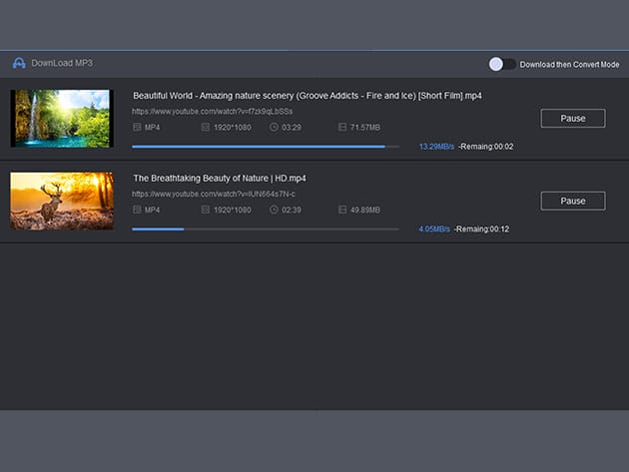Click the resolution icon for Beautiful World video
The height and width of the screenshot is (472, 629).
click(x=206, y=127)
